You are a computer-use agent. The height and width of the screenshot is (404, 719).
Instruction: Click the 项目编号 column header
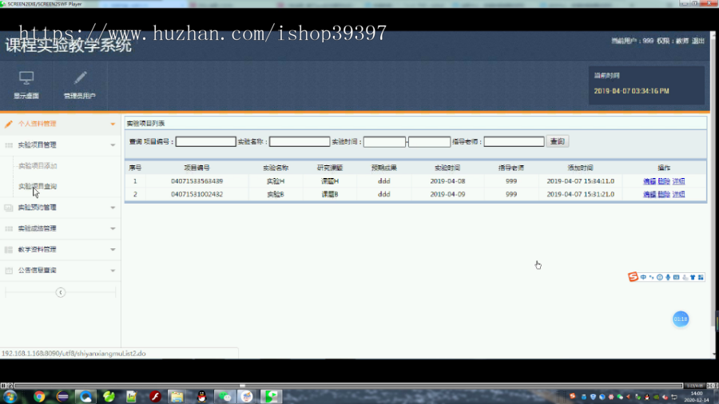(197, 168)
